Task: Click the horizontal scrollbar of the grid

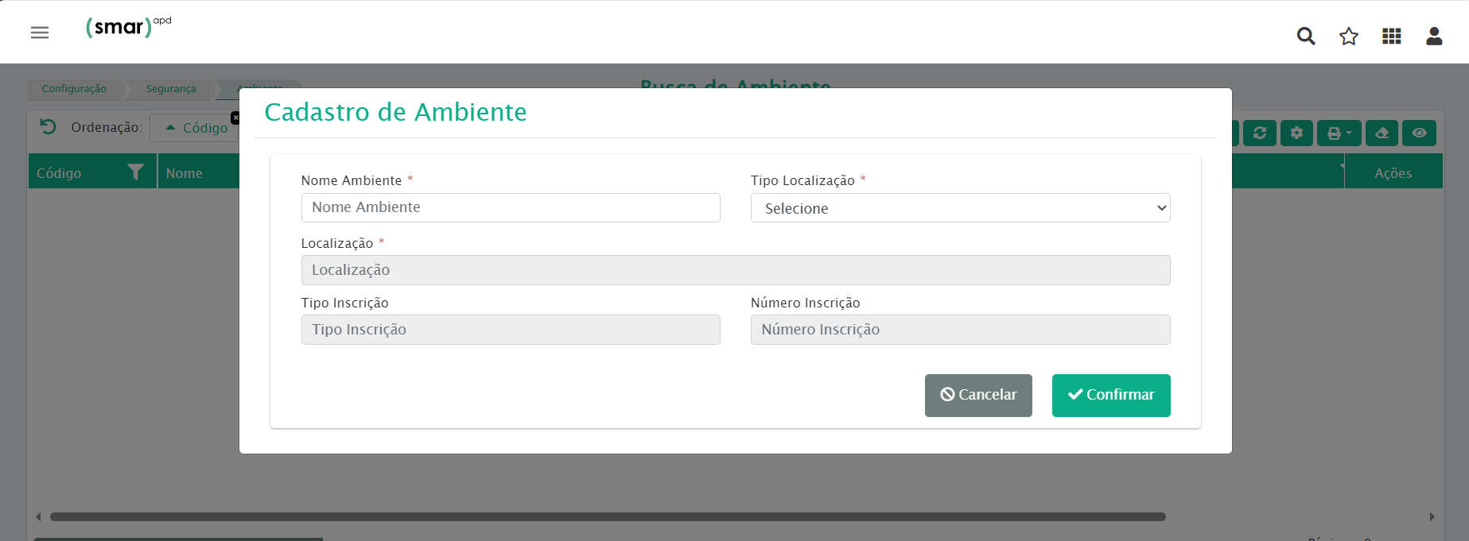Action: 608,516
